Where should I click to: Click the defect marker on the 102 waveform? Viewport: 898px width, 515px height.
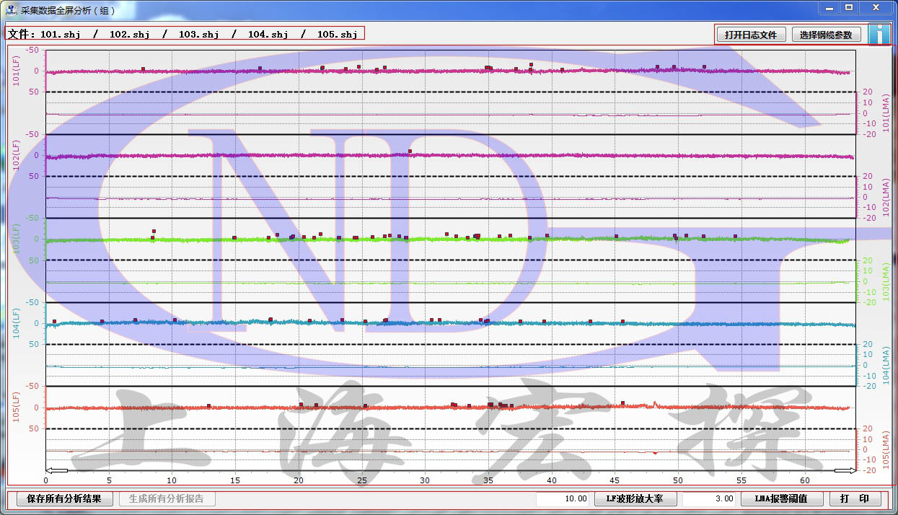coord(410,151)
